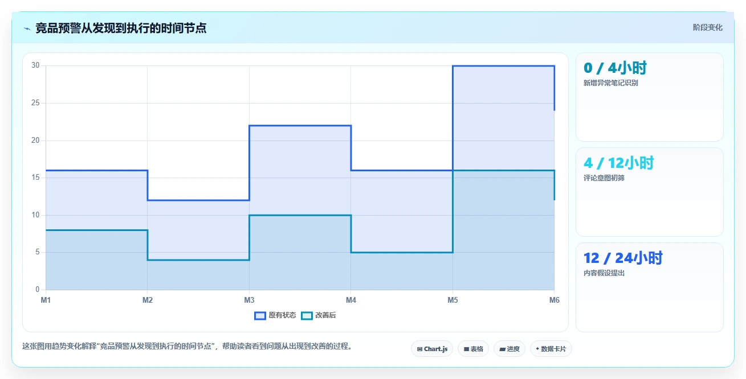
Task: Click the lightning icon beside the chart title
Action: click(x=27, y=28)
